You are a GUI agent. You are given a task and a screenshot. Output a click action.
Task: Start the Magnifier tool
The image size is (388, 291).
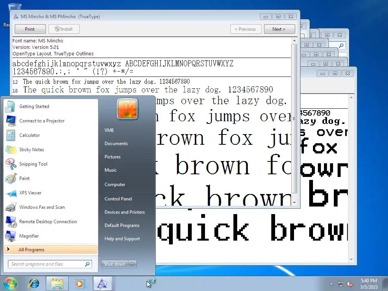pos(51,236)
